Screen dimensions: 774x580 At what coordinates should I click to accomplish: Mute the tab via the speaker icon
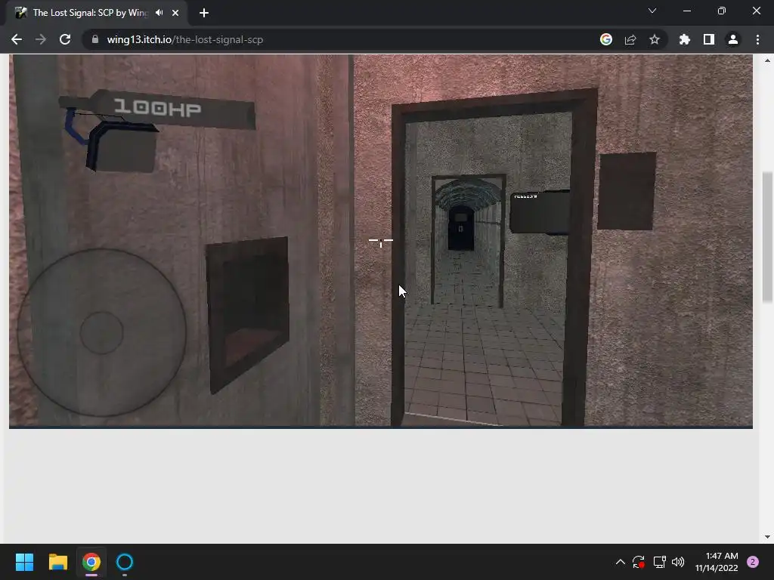[159, 13]
